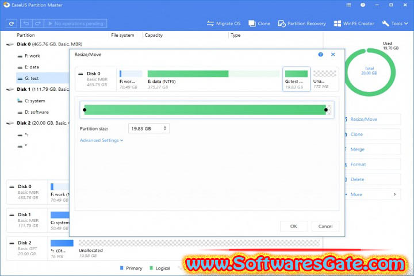This screenshot has height=276, width=414.
Task: Open the help icon in title bar
Action: click(363, 5)
